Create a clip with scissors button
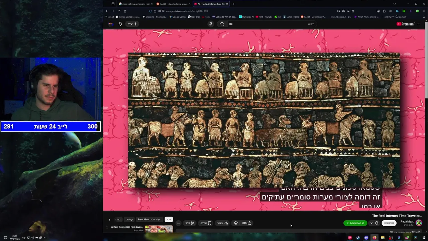 [190, 223]
